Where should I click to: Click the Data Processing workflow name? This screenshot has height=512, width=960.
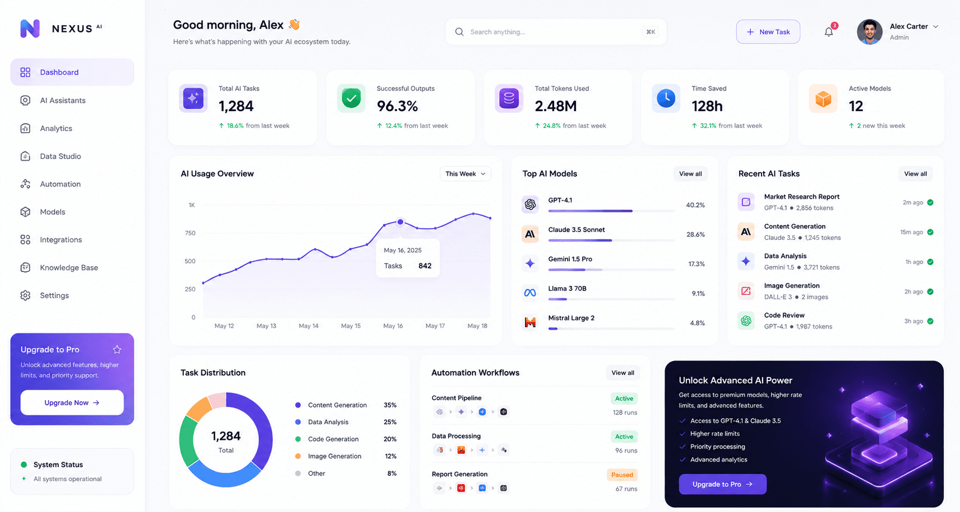coord(456,436)
